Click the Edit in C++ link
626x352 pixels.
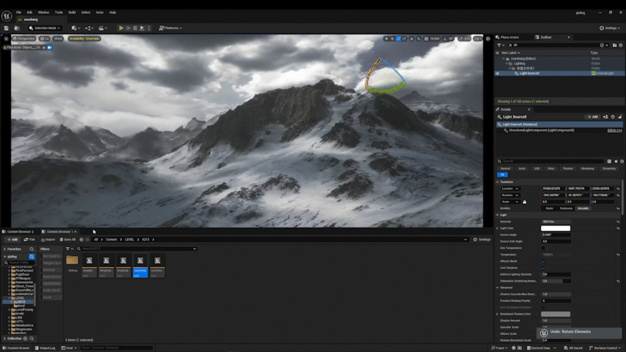[615, 131]
